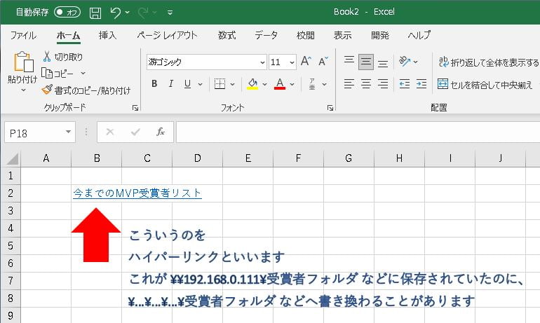Click セルを結合して中央揃え merge button

[485, 84]
